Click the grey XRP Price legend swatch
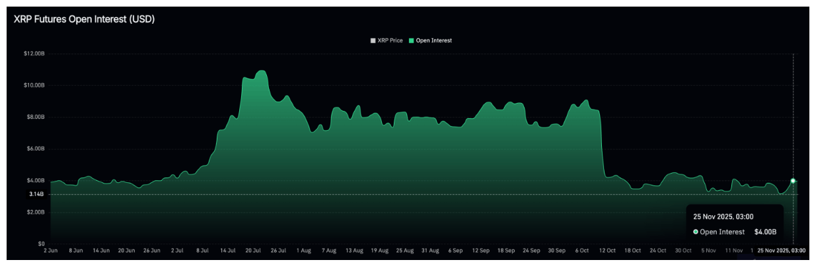This screenshot has height=262, width=814. coord(373,41)
